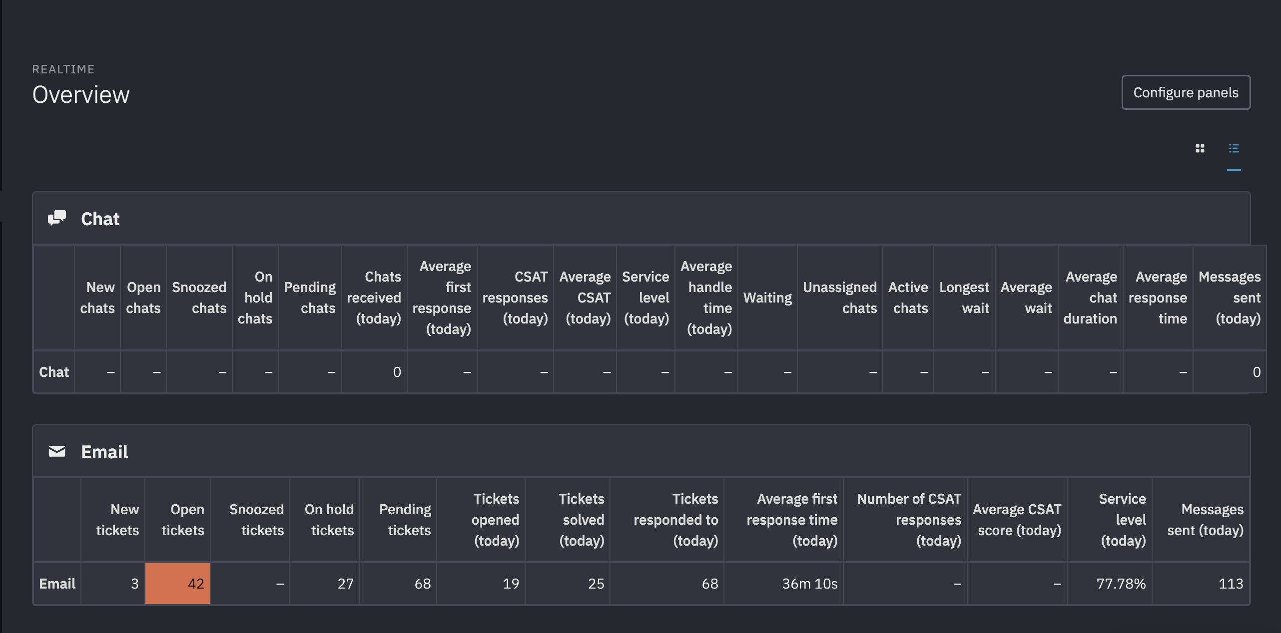Click the Average CSAT score (today) header
This screenshot has height=633, width=1281.
tap(1018, 519)
